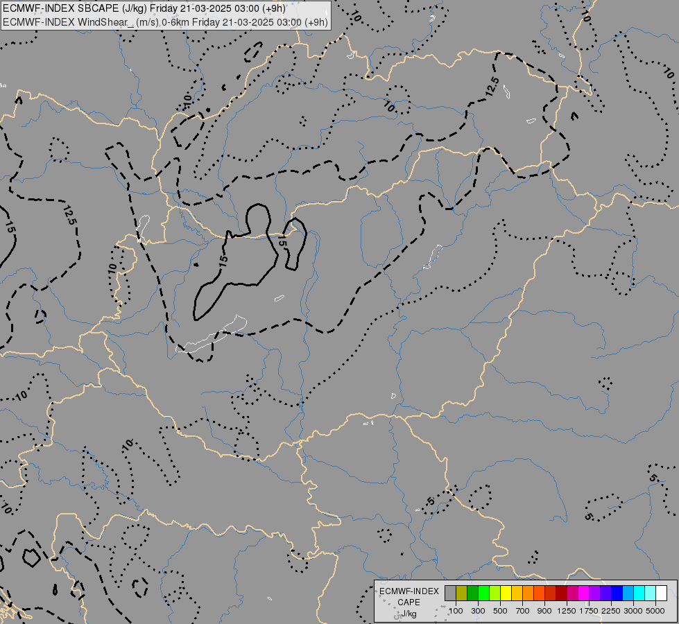Viewport: 679px width, 624px height.
Task: Select the gray swatch below 100 J/kg
Action: coord(450,593)
